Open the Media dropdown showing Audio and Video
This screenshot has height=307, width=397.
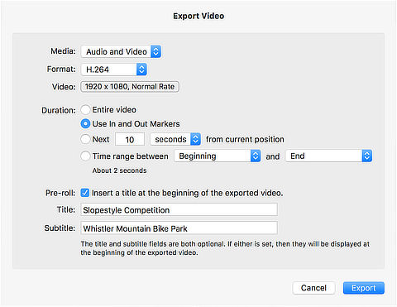(x=121, y=51)
